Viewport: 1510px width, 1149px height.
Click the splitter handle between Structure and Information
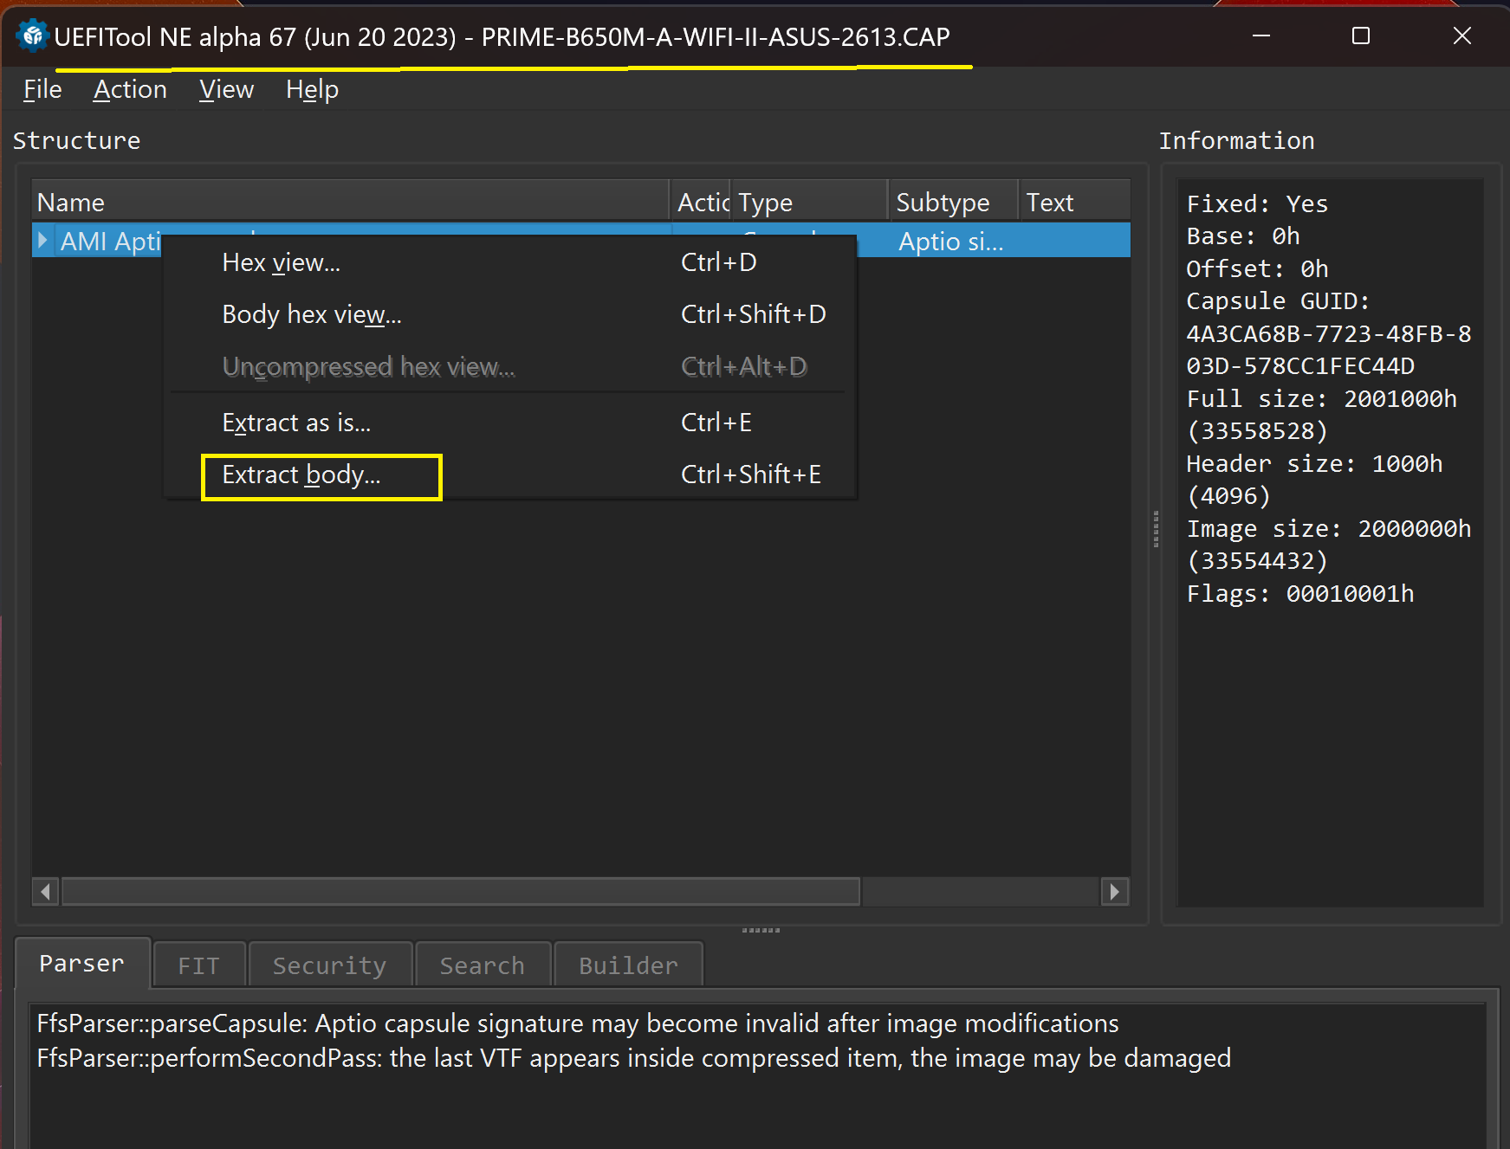pyautogui.click(x=1156, y=529)
